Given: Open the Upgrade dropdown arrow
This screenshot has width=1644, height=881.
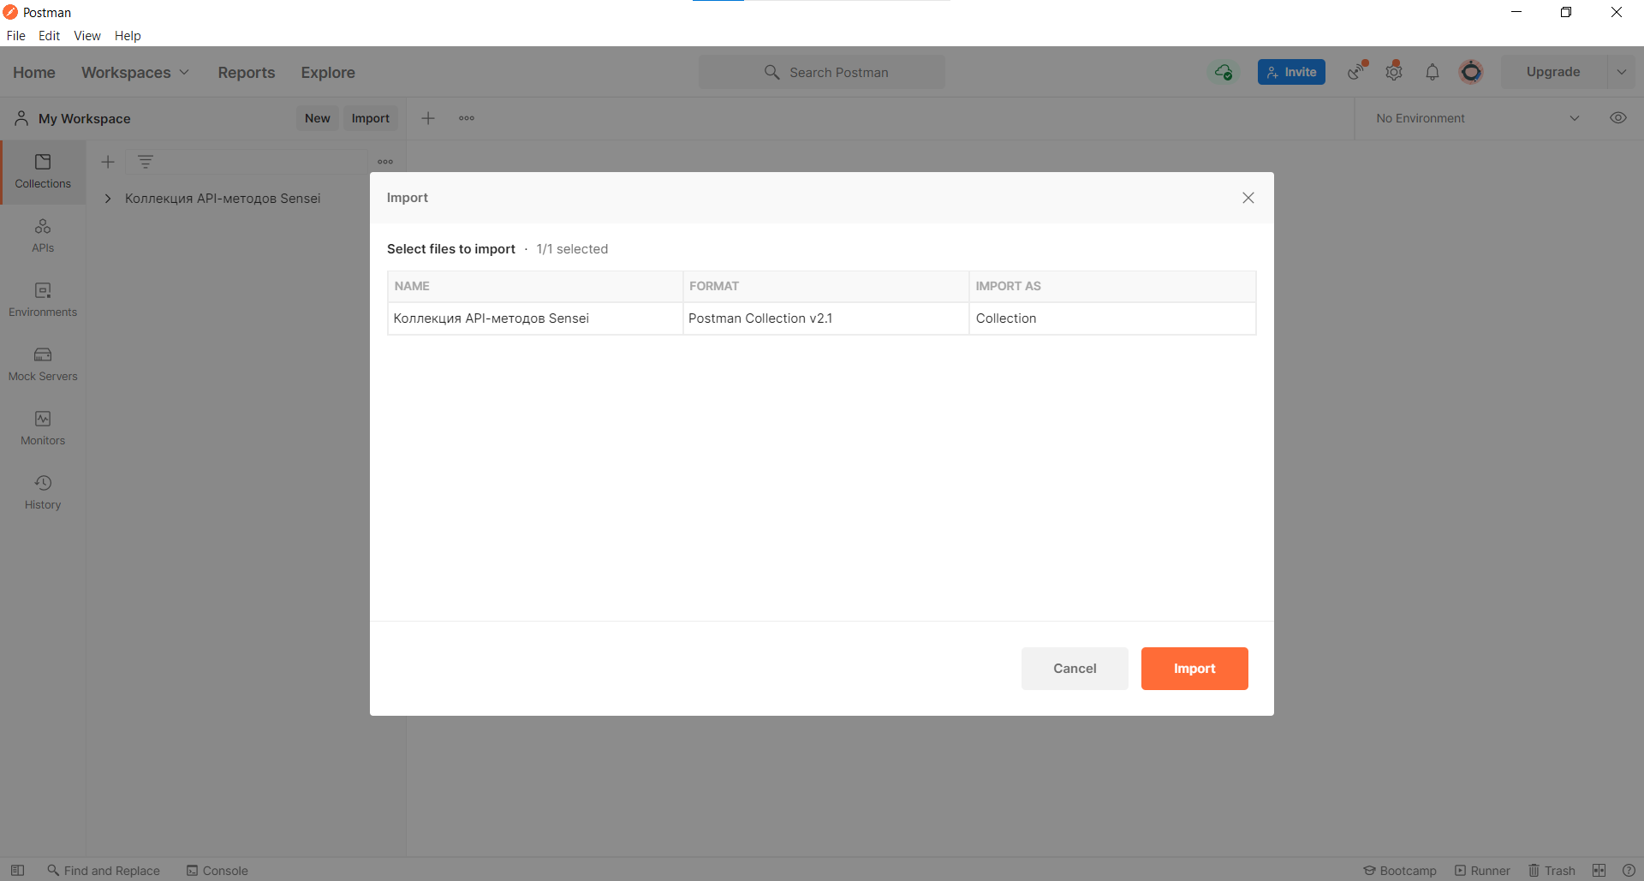Looking at the screenshot, I should click(1622, 72).
